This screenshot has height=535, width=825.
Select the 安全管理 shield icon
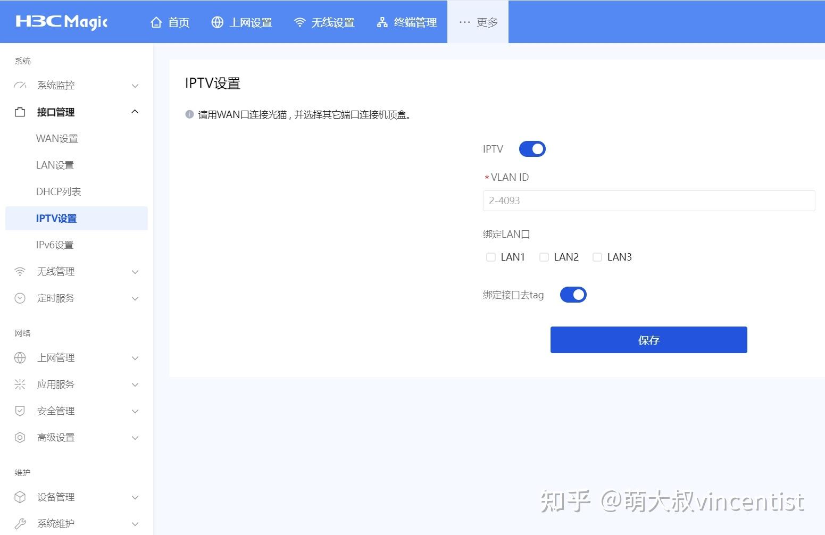pyautogui.click(x=20, y=411)
